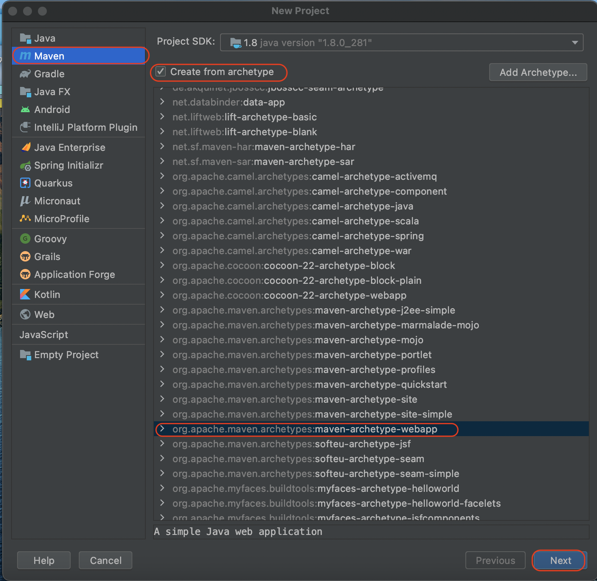Click the archetype description text field
Viewport: 597px width, 581px height.
[371, 532]
